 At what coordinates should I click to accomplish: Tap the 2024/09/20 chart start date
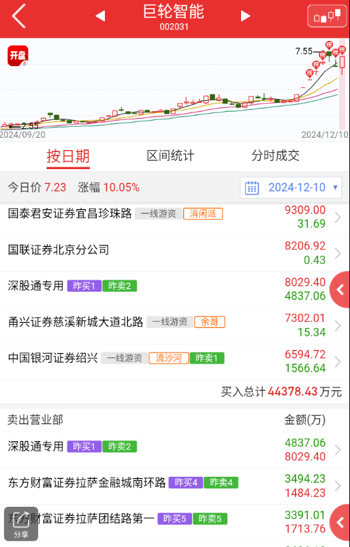pyautogui.click(x=22, y=134)
